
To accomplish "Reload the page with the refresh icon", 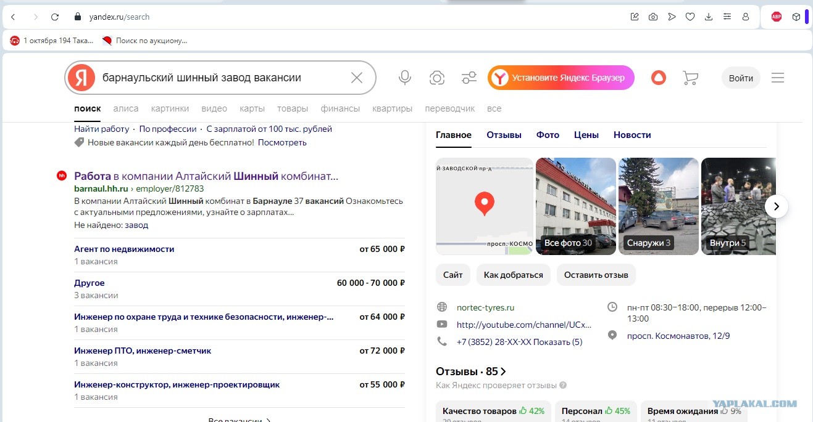I will coord(55,17).
